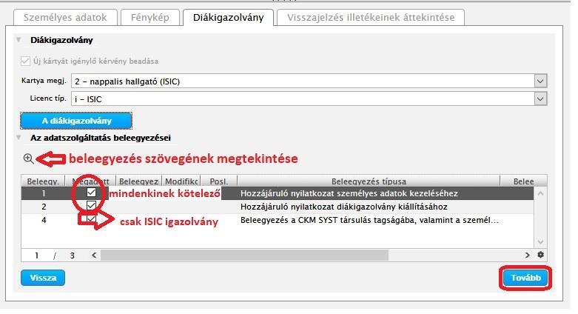Click the table scroll-right arrow
The height and width of the screenshot is (314, 578).
click(x=527, y=255)
